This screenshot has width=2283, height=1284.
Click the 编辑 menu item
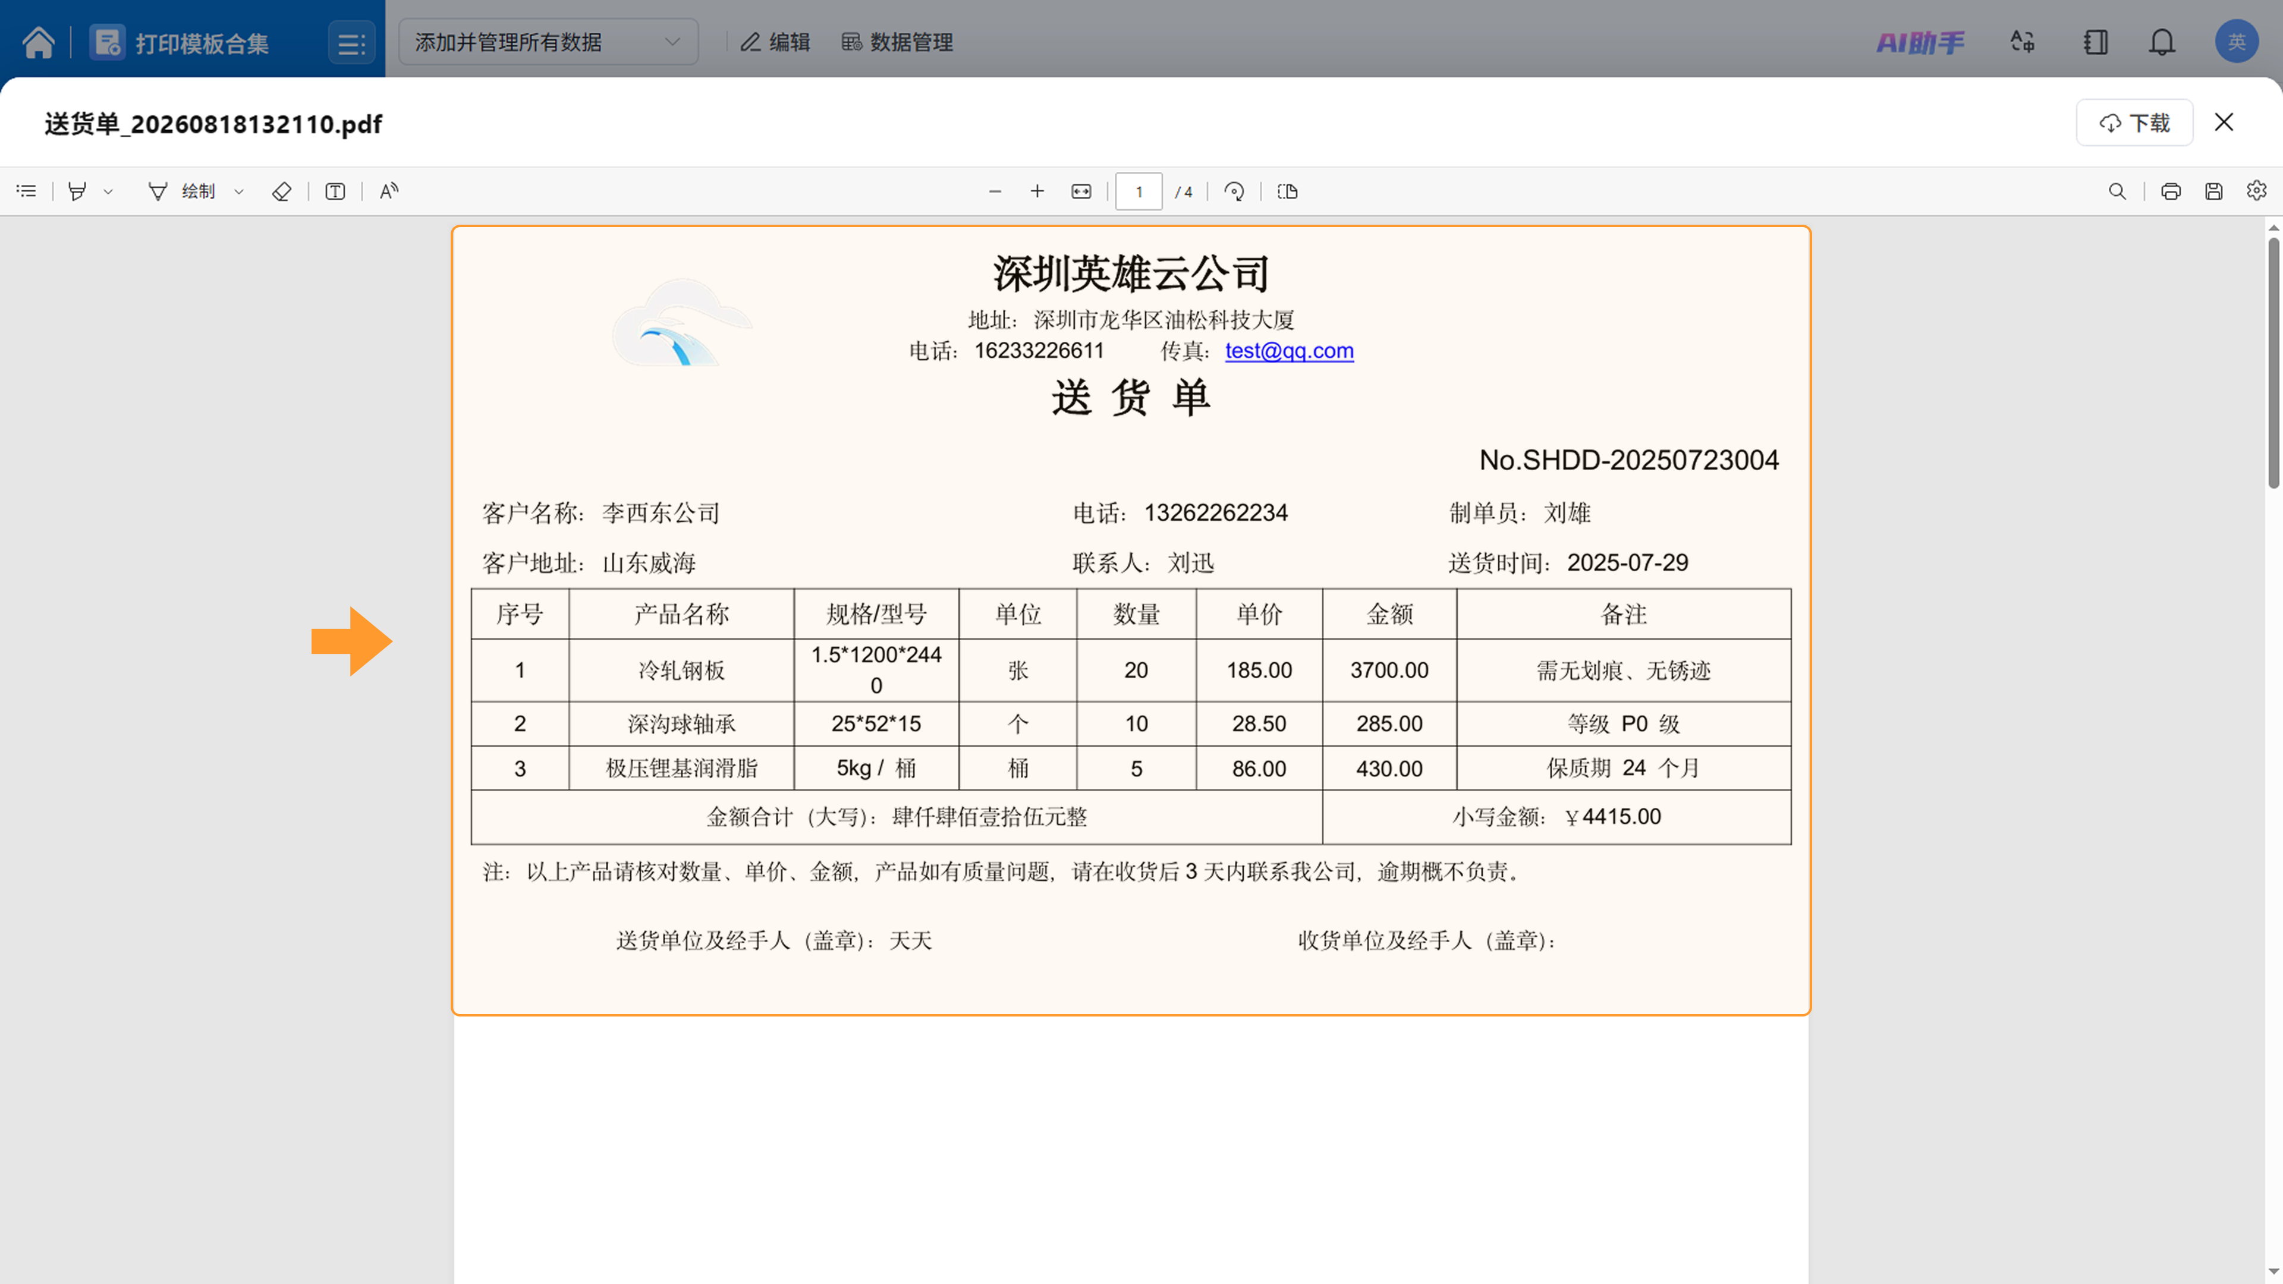click(x=775, y=42)
